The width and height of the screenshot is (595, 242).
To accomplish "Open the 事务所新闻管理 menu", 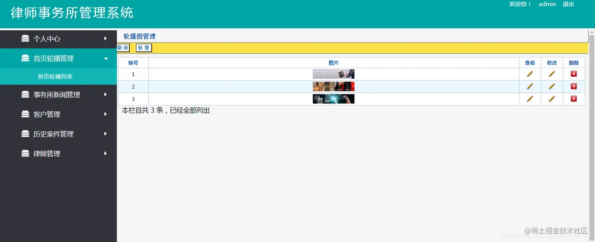I will [58, 94].
